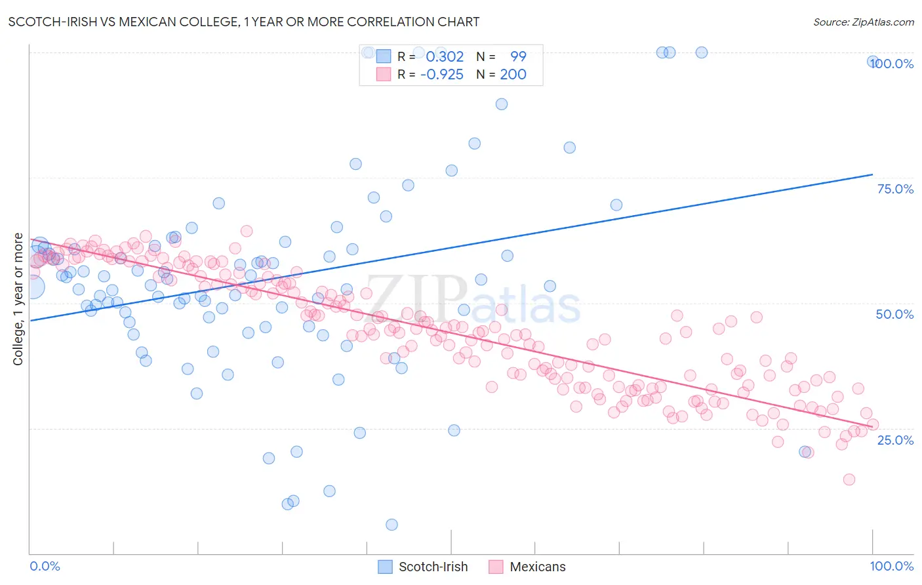The width and height of the screenshot is (922, 585).
Task: Click the 100.0% x-axis label
Action: click(892, 566)
